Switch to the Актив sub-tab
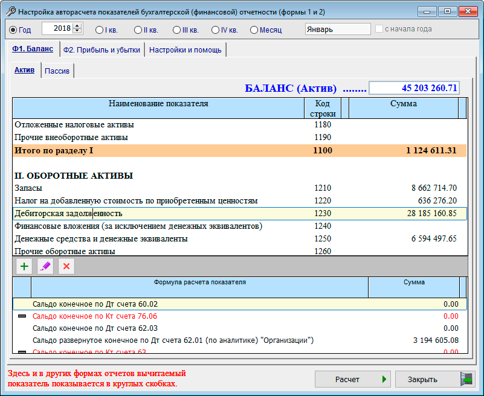The height and width of the screenshot is (396, 484). (24, 70)
